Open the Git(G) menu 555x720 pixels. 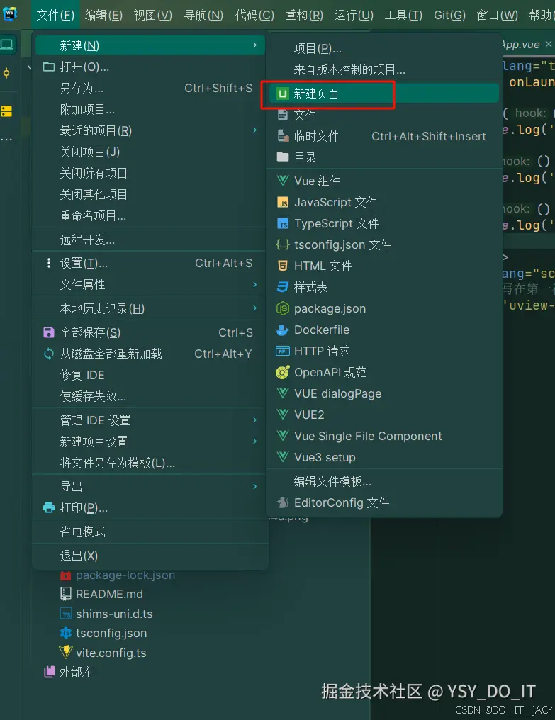click(x=450, y=15)
